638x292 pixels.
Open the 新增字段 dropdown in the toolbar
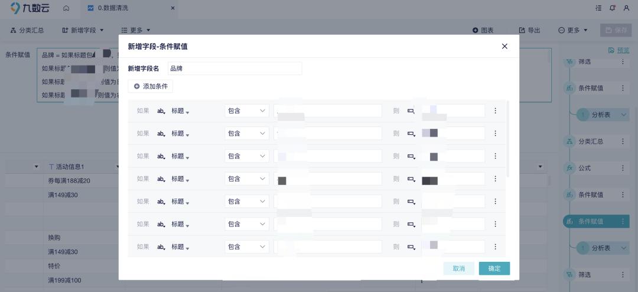pyautogui.click(x=83, y=30)
